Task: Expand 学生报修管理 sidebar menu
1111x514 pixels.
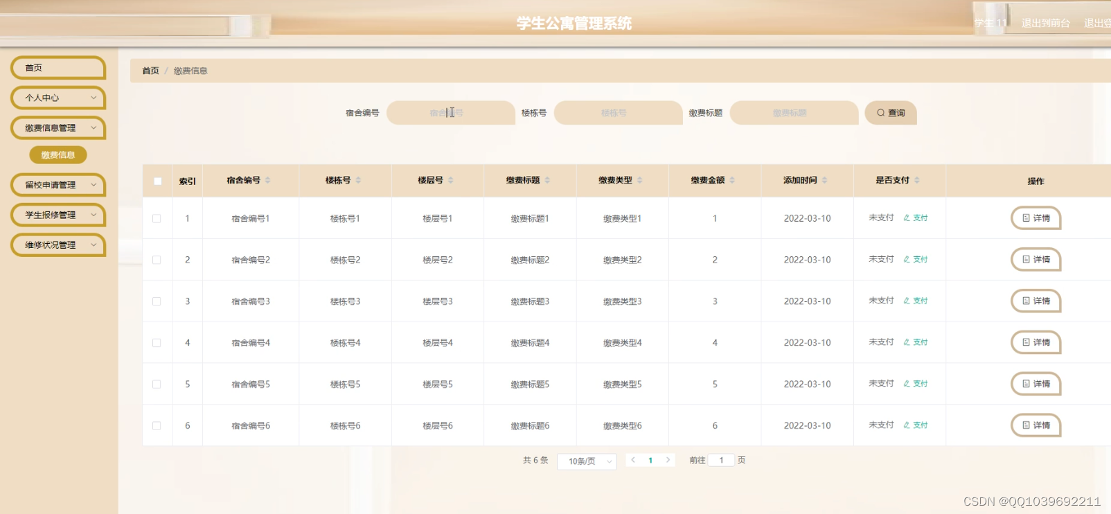Action: tap(58, 215)
